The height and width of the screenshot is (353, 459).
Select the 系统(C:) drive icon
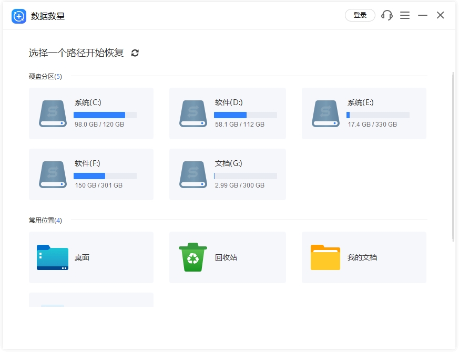tap(53, 113)
